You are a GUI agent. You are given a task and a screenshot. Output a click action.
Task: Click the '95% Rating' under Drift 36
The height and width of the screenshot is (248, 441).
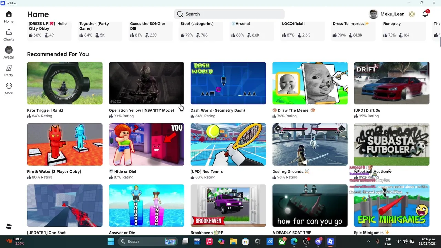(366, 116)
